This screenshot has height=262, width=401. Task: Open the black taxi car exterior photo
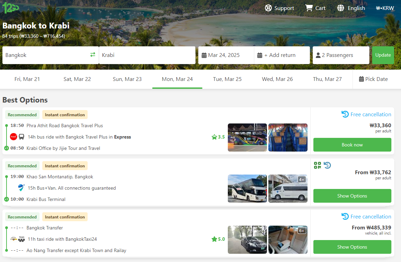click(247, 240)
